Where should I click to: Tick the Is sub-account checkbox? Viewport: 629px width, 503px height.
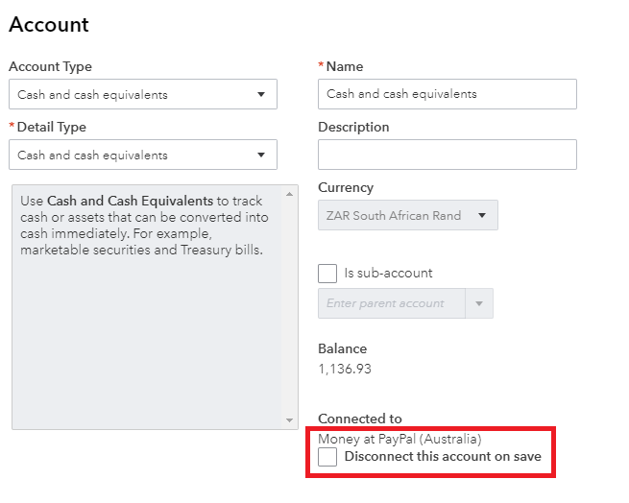click(327, 274)
